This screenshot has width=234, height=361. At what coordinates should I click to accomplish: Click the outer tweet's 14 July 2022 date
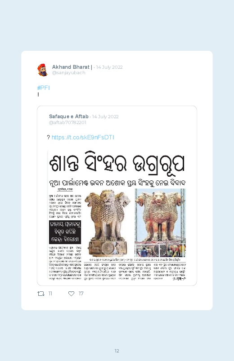(109, 67)
